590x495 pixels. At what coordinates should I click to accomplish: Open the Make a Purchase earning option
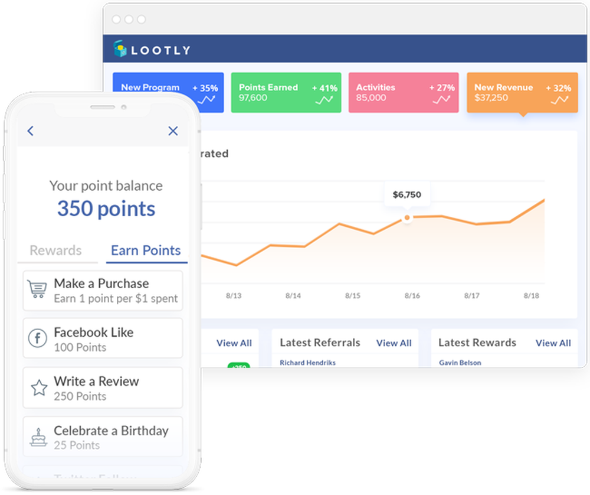(103, 291)
